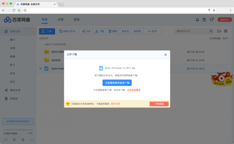Click the storage usage progress bar
The height and width of the screenshot is (144, 234).
click(18, 130)
